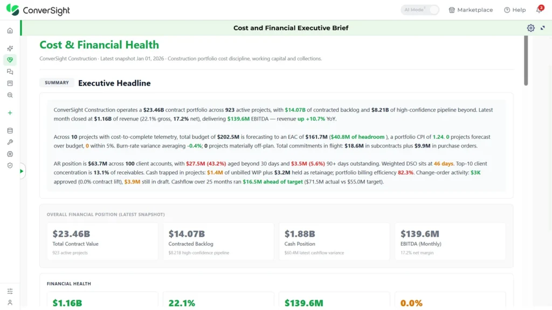
Task: Expand the brief to full screen
Action: 542,28
